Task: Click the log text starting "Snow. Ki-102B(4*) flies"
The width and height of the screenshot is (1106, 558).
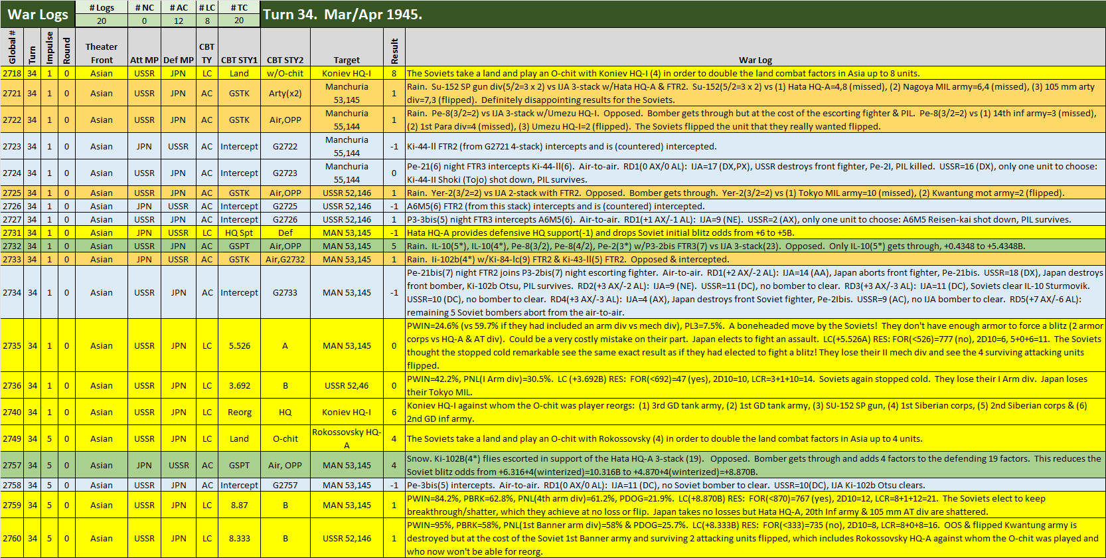Action: [755, 465]
